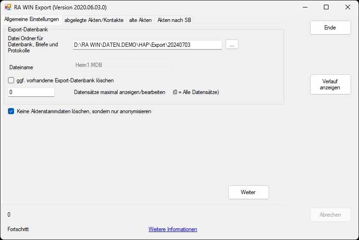Image resolution: width=359 pixels, height=240 pixels.
Task: Click the Dateiname label
Action: [x=21, y=67]
